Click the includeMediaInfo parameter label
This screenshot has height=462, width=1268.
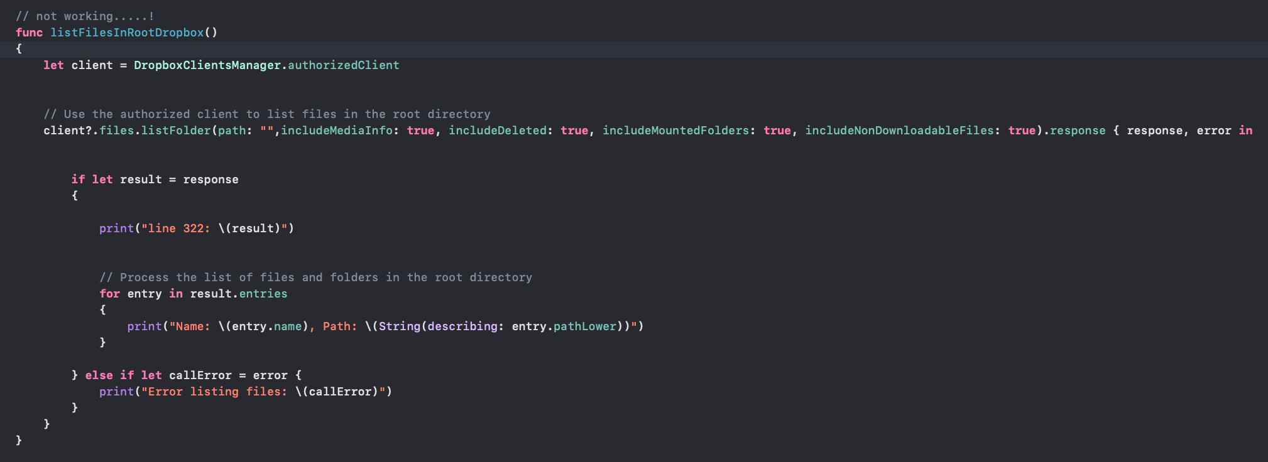coord(336,131)
